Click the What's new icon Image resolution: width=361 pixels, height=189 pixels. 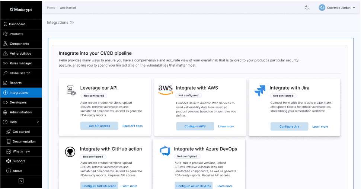9,151
